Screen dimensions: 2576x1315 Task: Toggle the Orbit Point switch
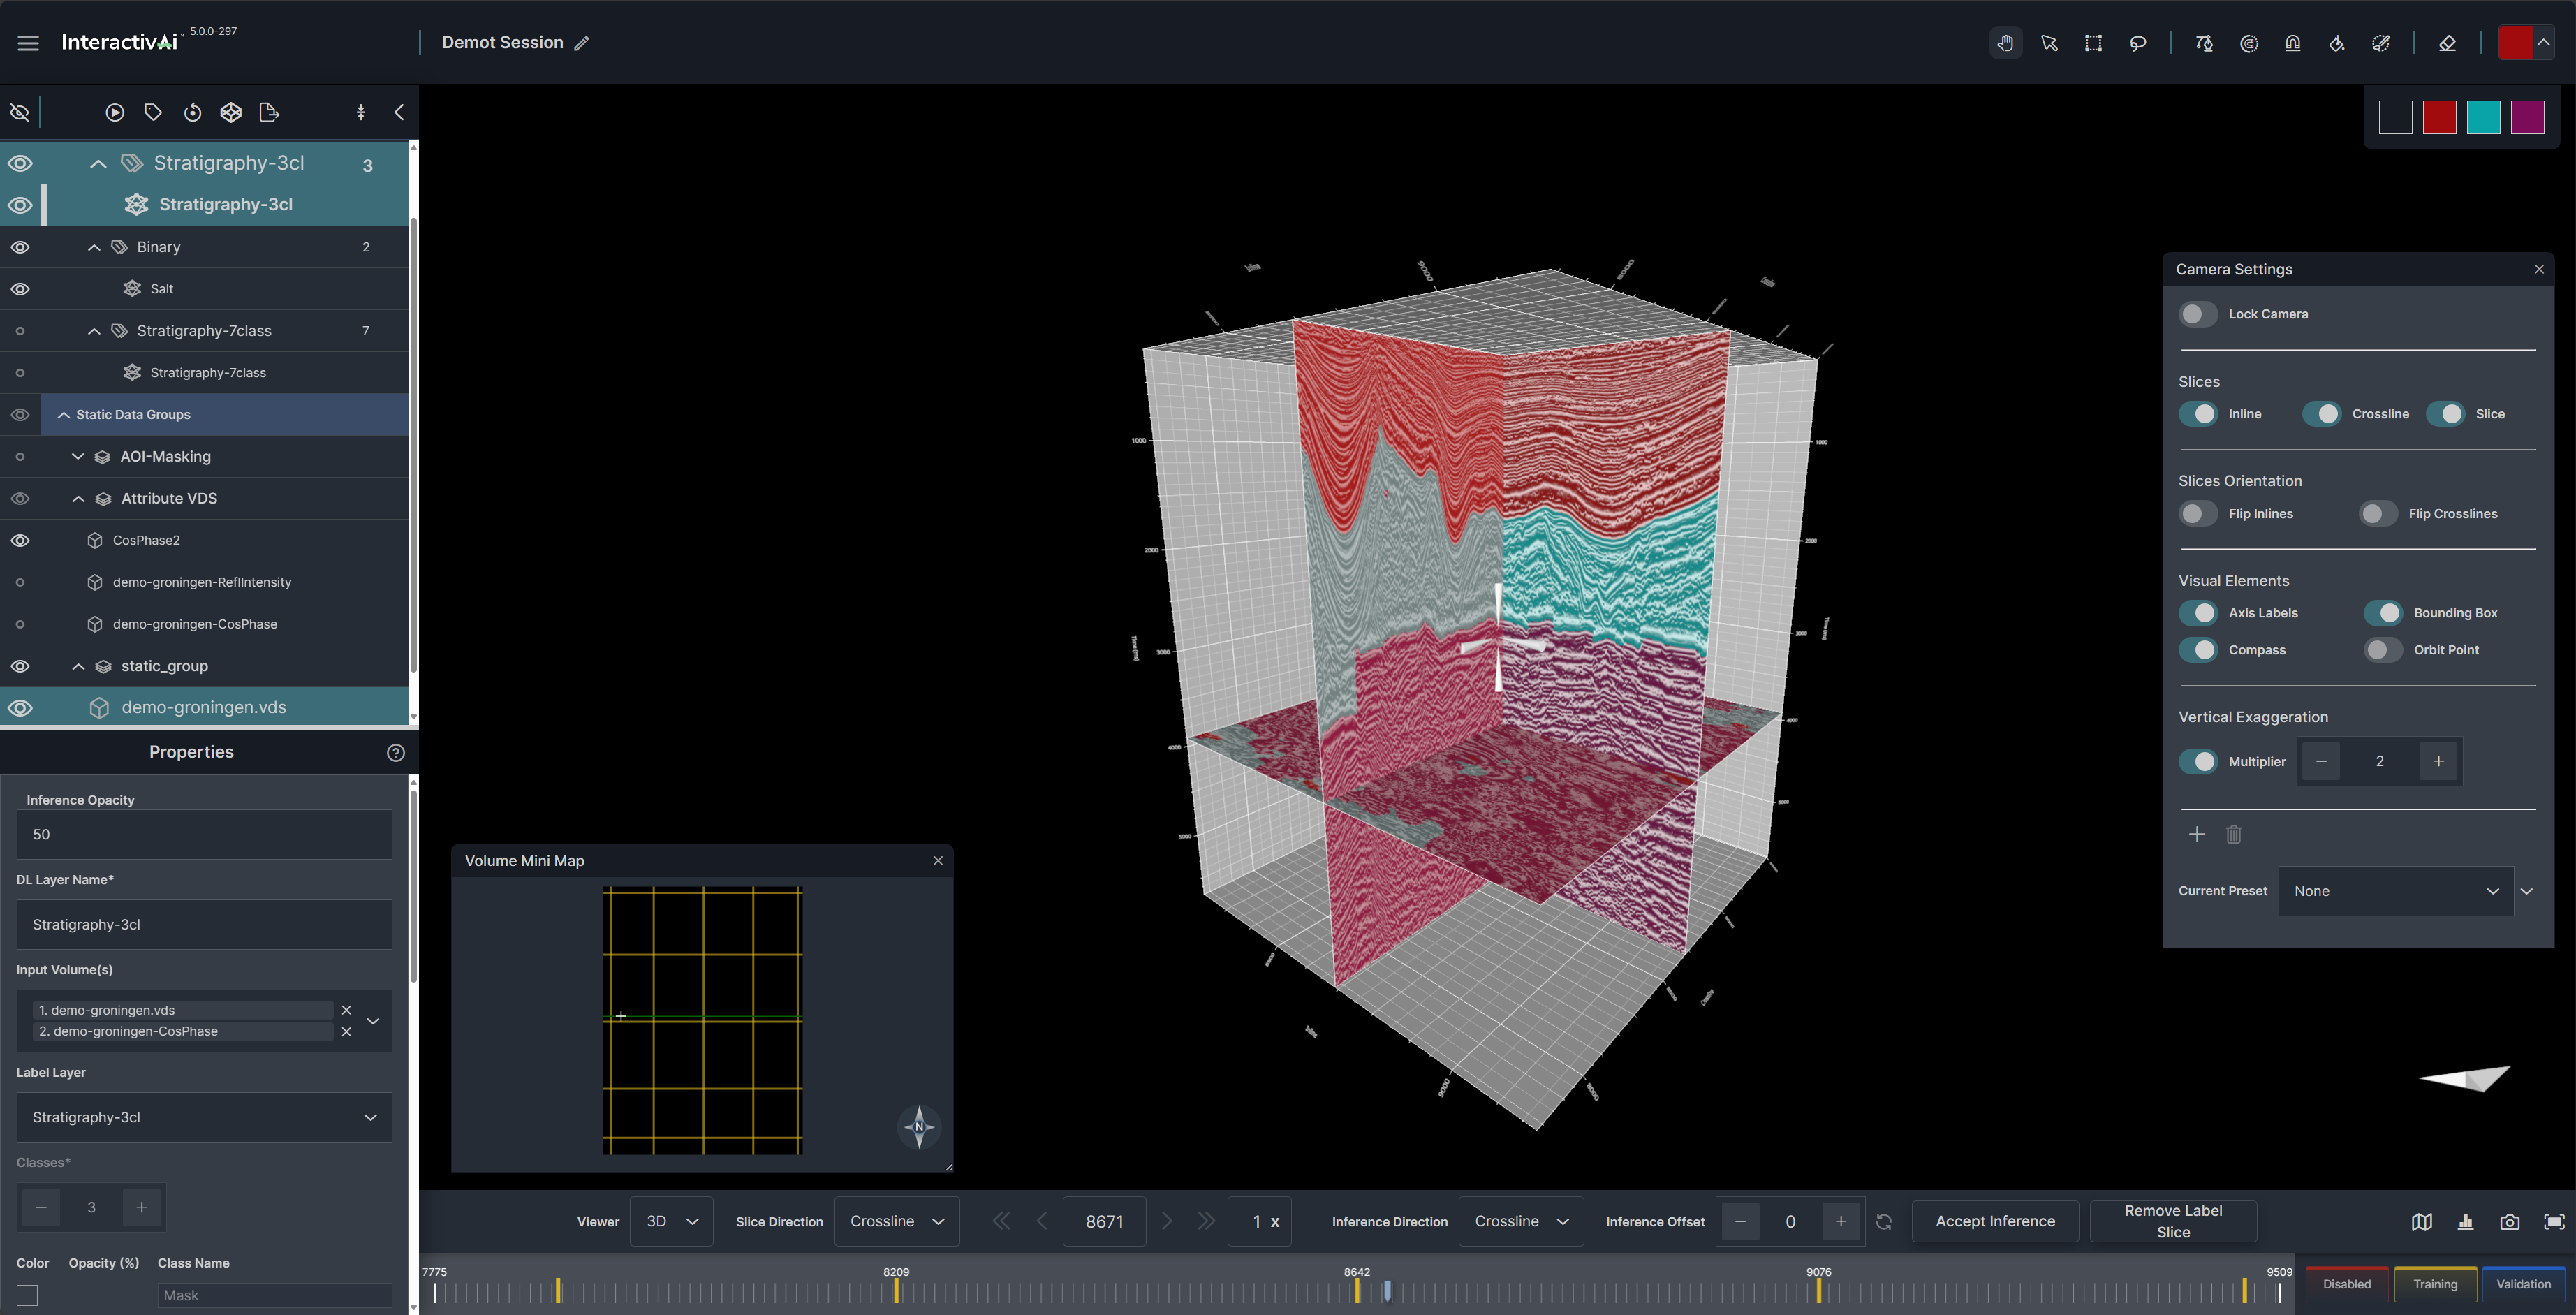click(x=2384, y=650)
